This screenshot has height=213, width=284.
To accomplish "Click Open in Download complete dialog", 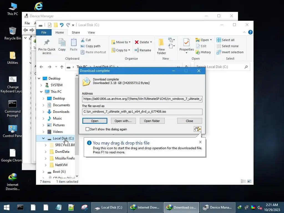I will (95, 121).
